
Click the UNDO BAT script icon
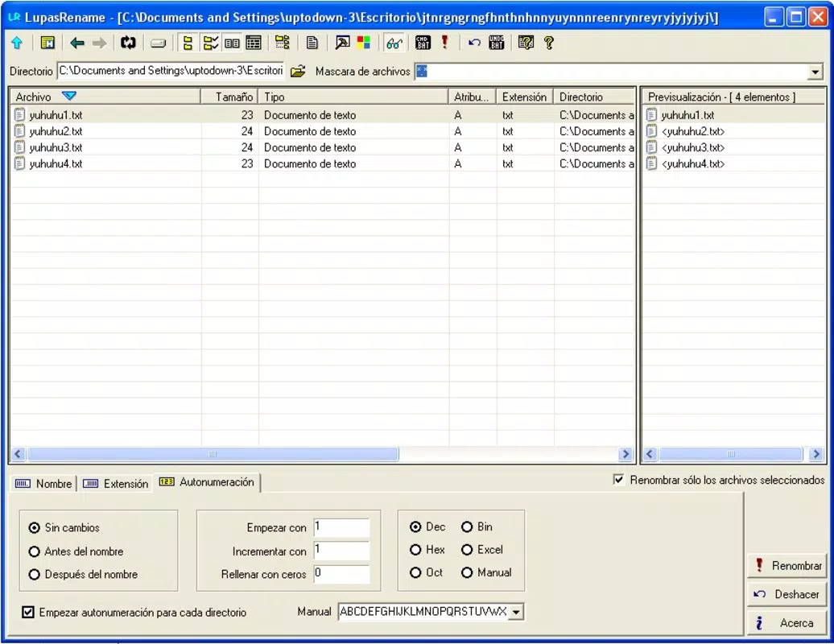pos(496,43)
